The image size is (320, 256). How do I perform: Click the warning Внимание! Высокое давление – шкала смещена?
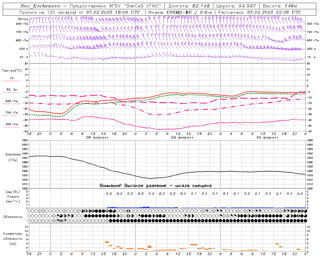156,185
